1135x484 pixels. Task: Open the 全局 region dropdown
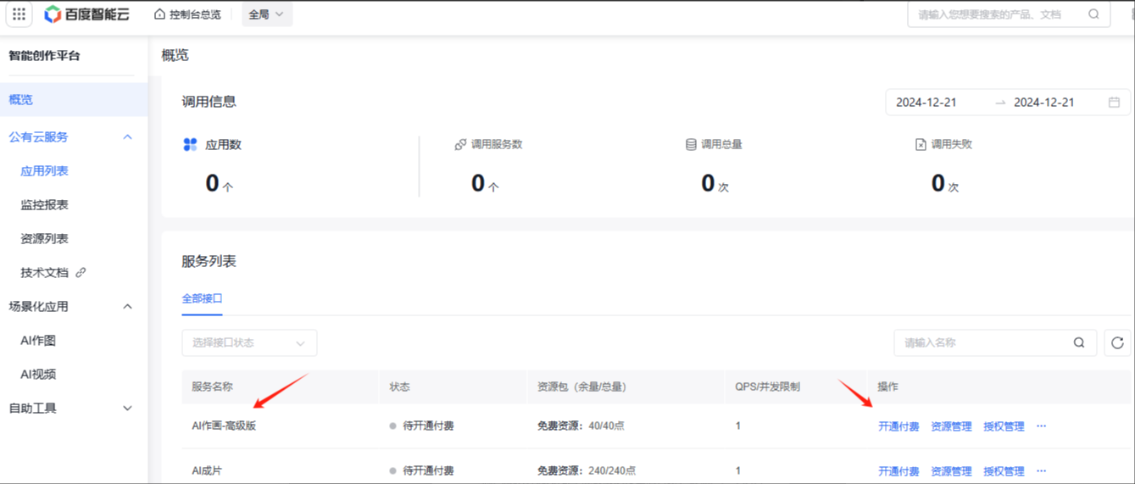click(x=267, y=14)
